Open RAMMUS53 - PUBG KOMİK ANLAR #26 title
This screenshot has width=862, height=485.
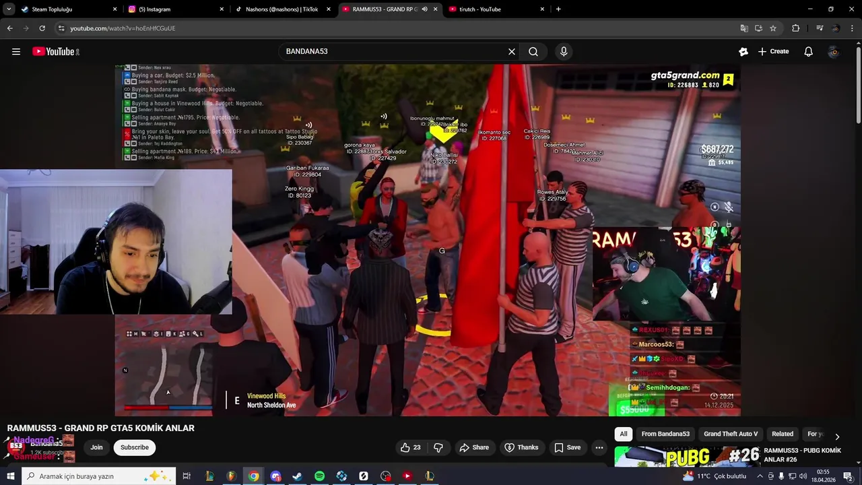(x=802, y=455)
